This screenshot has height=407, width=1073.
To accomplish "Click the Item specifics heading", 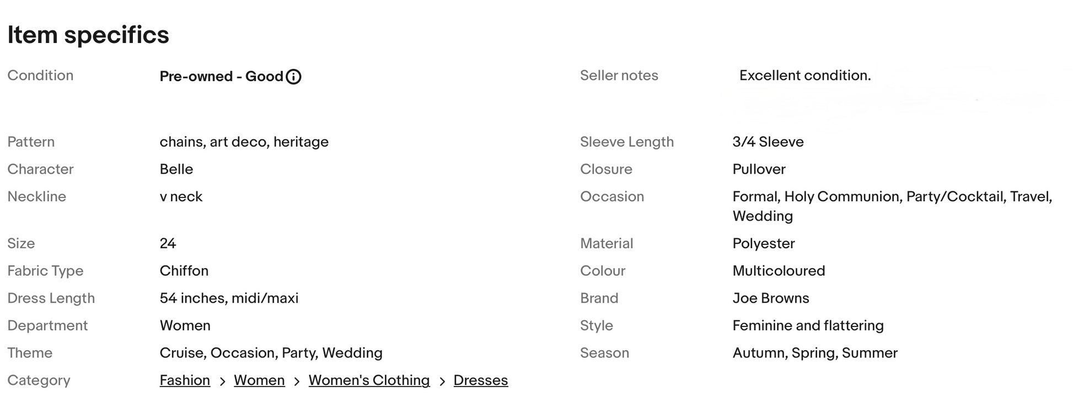I will click(x=88, y=35).
